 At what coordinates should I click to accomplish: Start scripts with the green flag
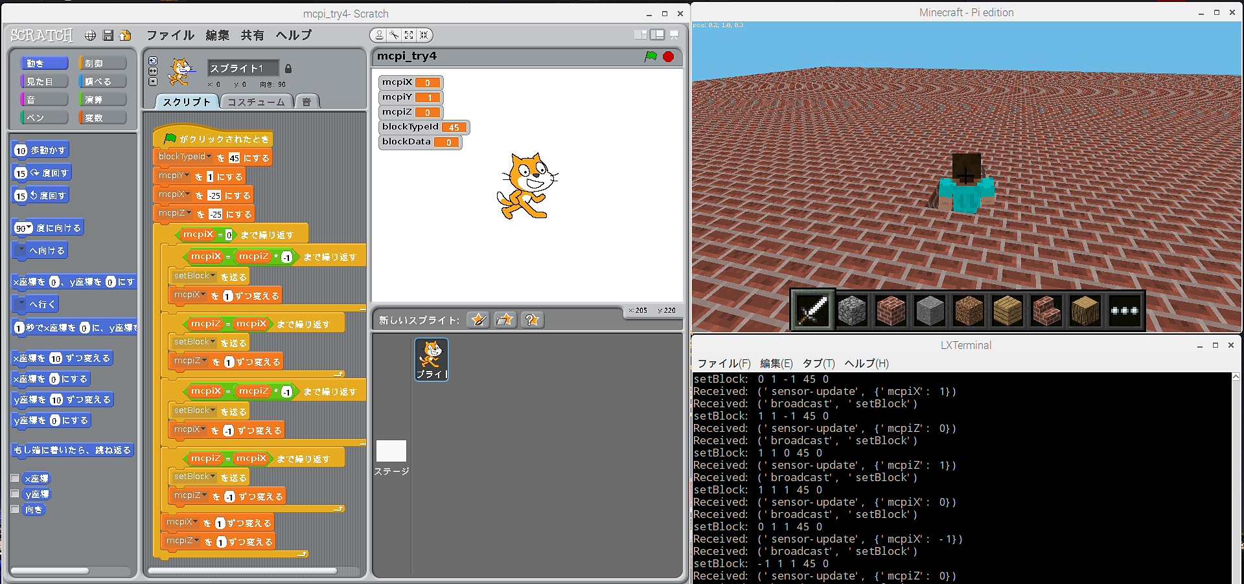651,56
